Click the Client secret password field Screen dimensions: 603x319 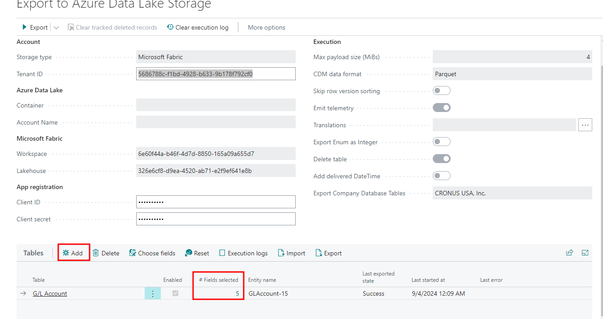tap(216, 219)
